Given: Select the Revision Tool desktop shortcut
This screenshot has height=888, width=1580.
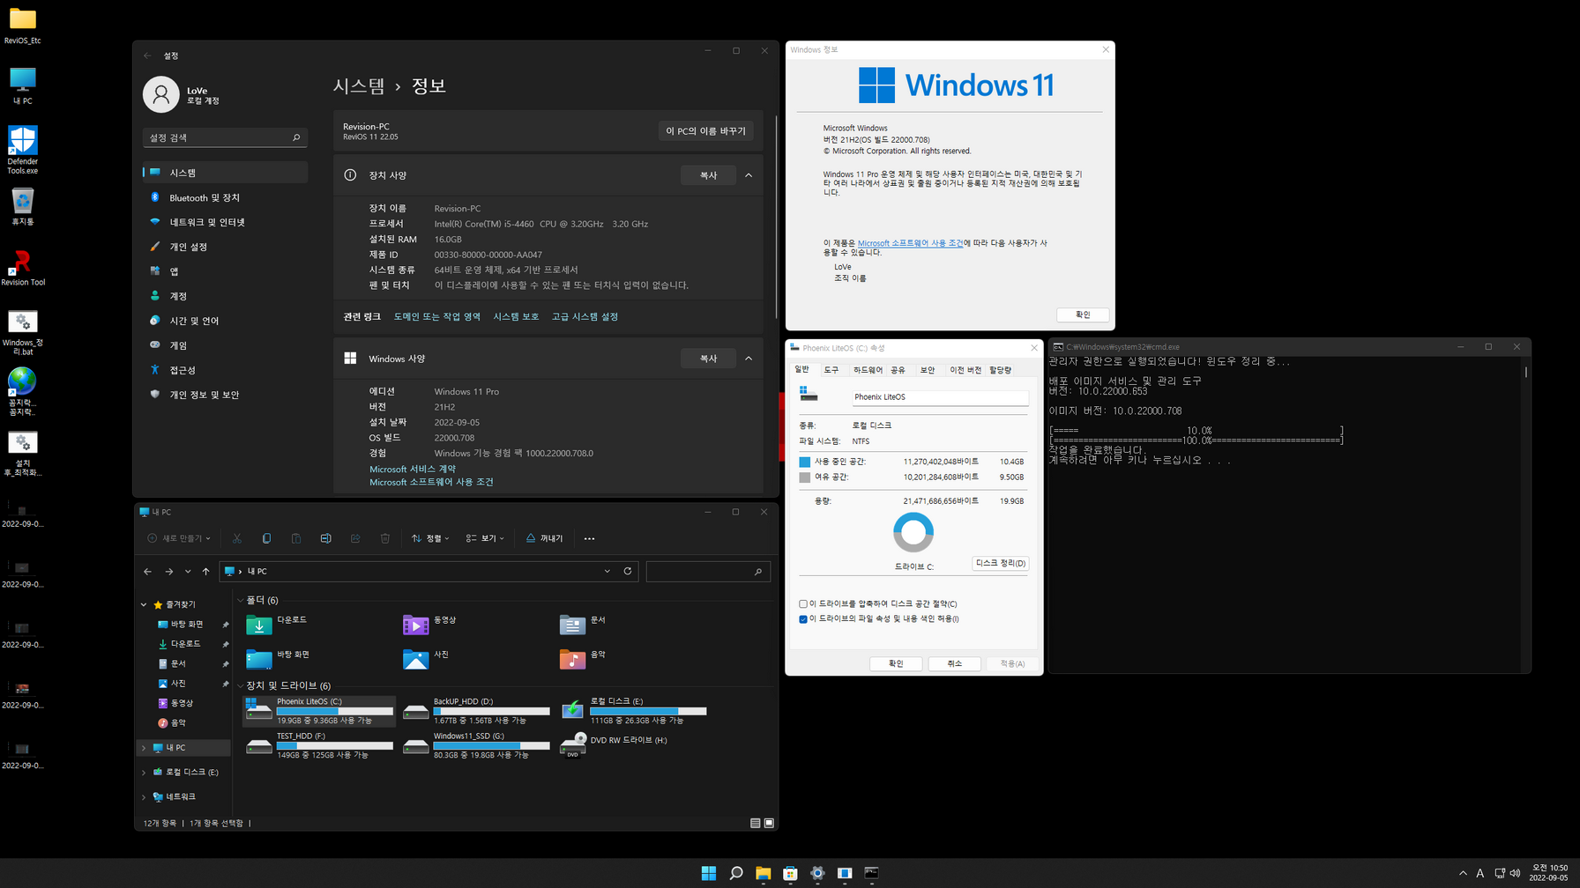Looking at the screenshot, I should tap(23, 268).
